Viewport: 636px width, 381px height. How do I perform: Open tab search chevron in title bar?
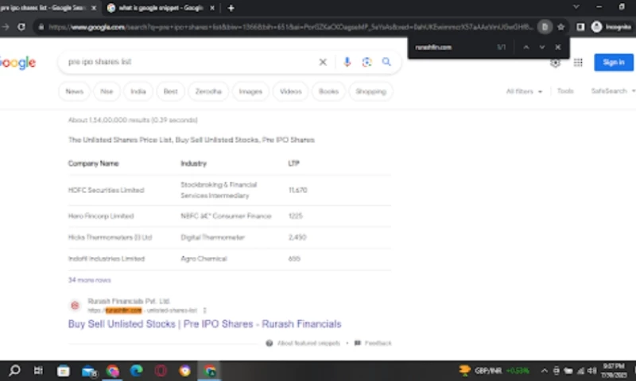576,7
